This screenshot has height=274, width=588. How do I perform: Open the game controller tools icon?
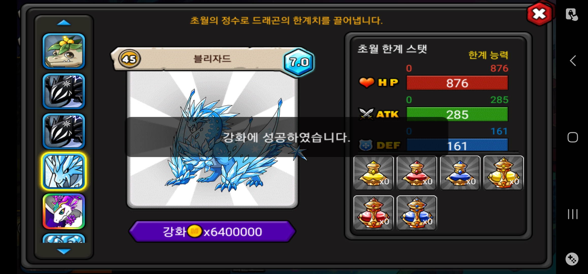[x=572, y=259]
